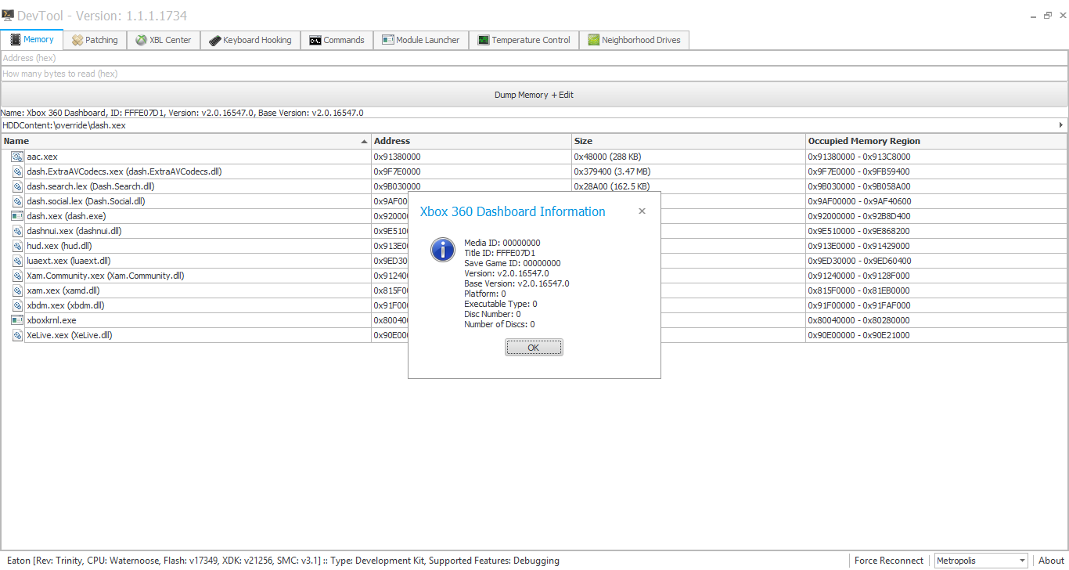Click OK in the Dashboard Information dialog
The image size is (1069, 570).
tap(534, 348)
